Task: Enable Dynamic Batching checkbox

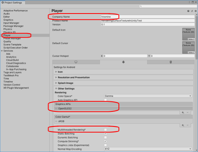Action: pyautogui.click(x=105, y=137)
